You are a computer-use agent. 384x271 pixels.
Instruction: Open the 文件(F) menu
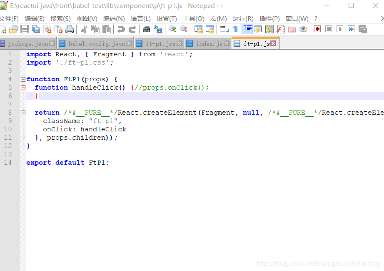coord(9,19)
